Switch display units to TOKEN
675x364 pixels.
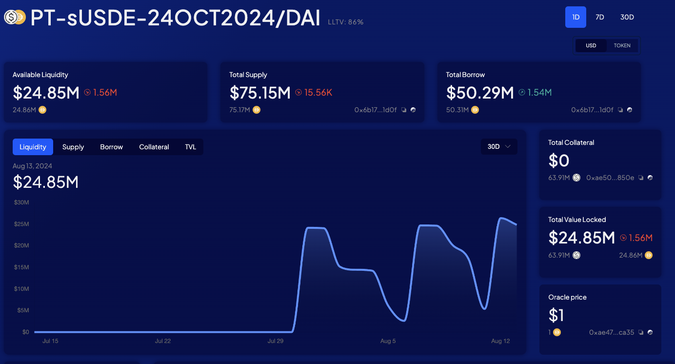pyautogui.click(x=622, y=45)
